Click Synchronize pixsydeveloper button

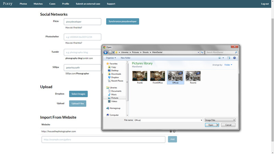click(123, 22)
